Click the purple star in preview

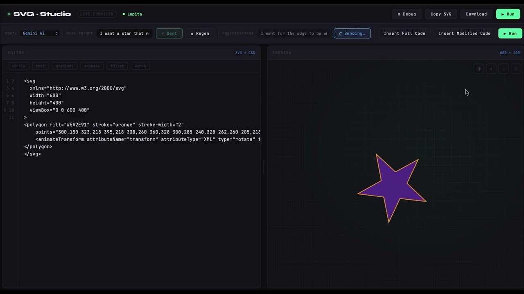[392, 188]
